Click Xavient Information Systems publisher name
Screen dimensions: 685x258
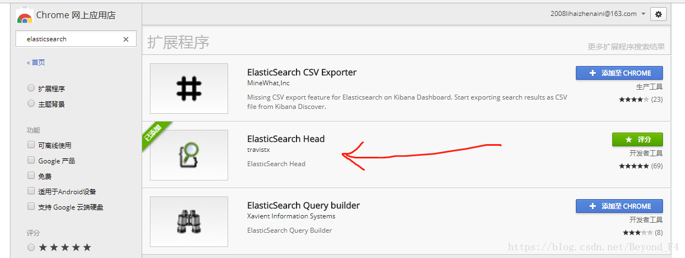(x=292, y=216)
